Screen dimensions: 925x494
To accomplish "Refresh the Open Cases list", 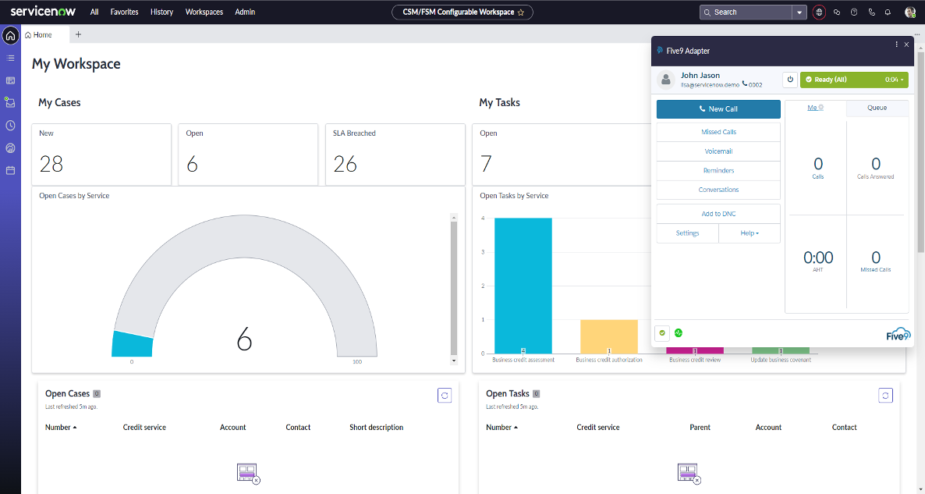I will pos(445,396).
